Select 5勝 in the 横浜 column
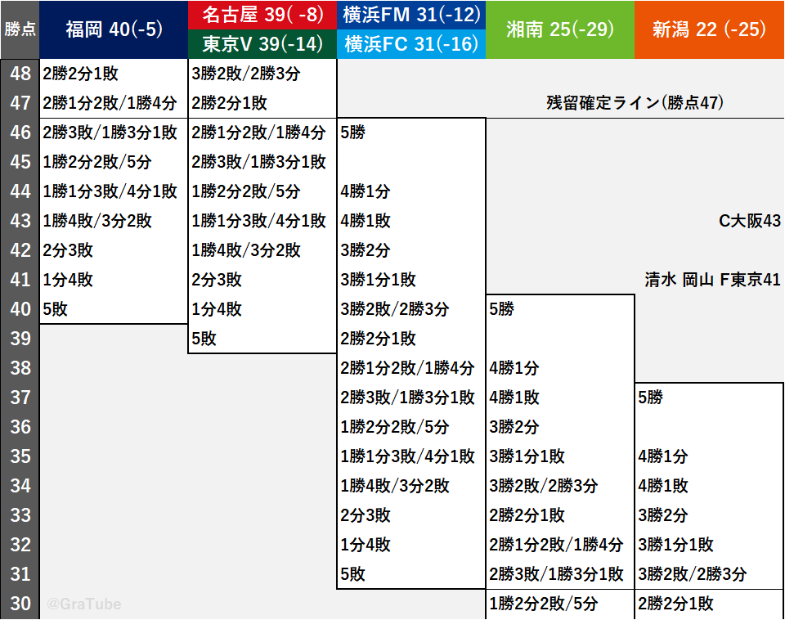This screenshot has width=785, height=620. click(x=353, y=133)
